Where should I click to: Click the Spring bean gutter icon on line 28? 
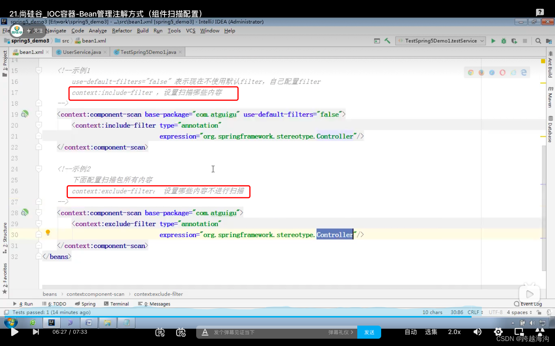point(25,213)
